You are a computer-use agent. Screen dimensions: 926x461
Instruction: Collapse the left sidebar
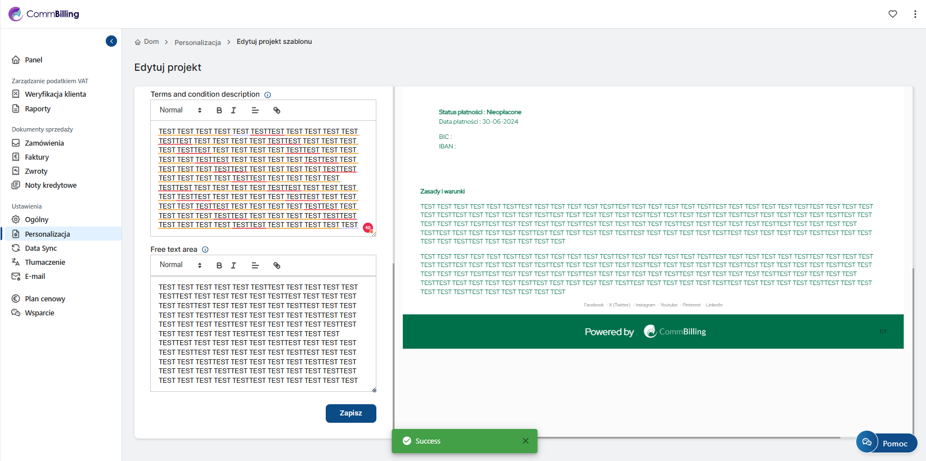tap(111, 41)
